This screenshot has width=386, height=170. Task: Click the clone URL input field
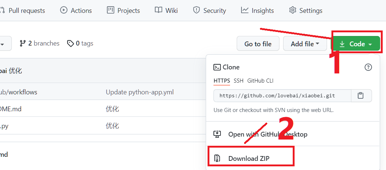[282, 96]
